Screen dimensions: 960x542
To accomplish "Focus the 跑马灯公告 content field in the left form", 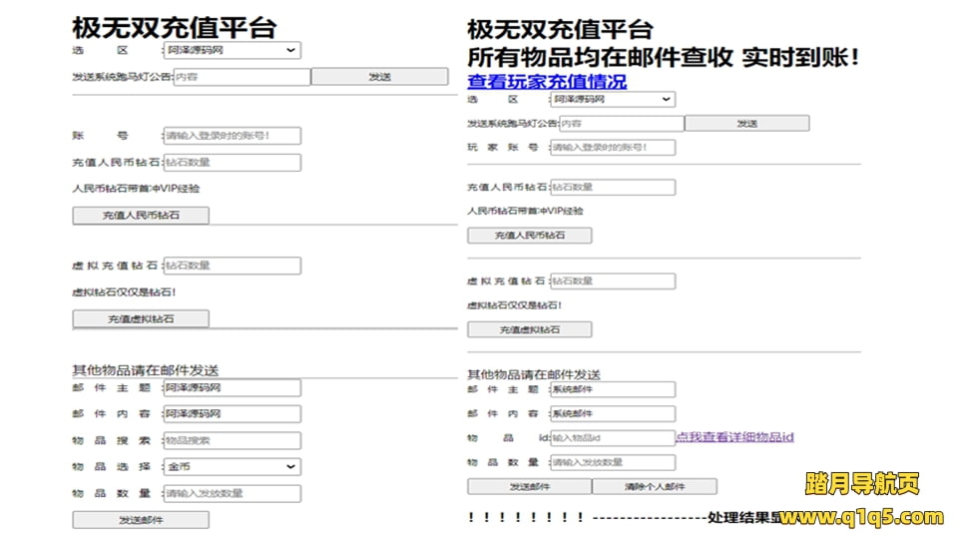I will [x=241, y=77].
